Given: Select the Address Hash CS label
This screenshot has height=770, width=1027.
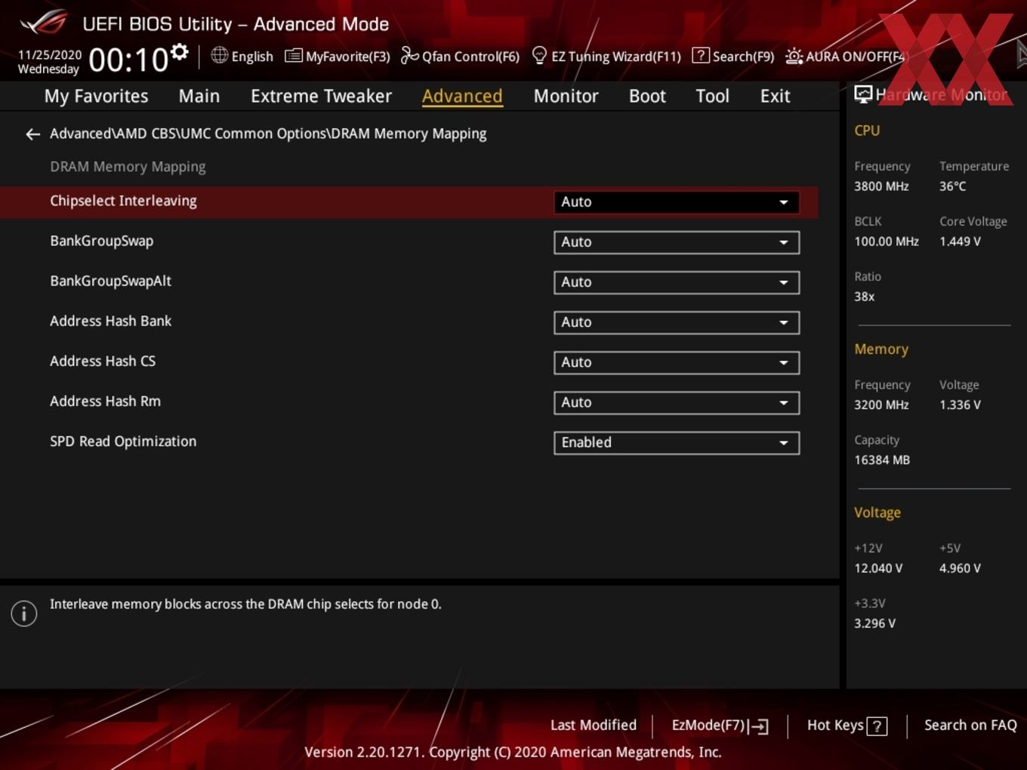Looking at the screenshot, I should [103, 361].
